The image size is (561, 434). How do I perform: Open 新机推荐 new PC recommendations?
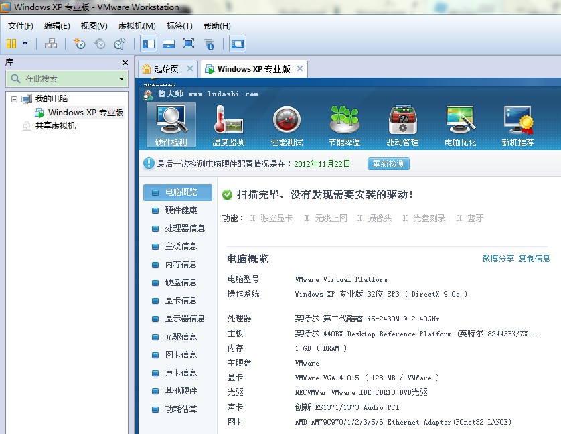point(517,126)
